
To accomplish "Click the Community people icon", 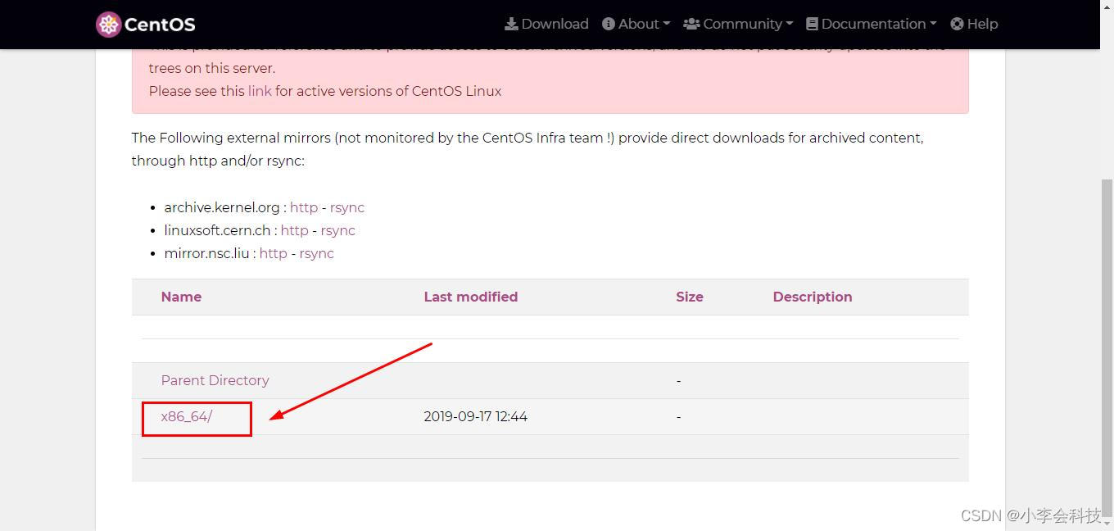I will pyautogui.click(x=691, y=24).
